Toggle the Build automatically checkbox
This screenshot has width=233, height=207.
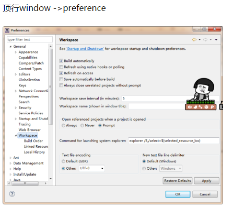click(61, 61)
